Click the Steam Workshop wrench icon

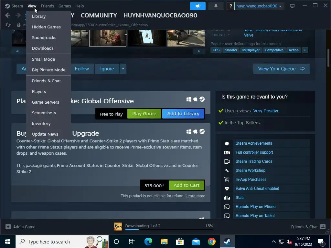(x=227, y=170)
